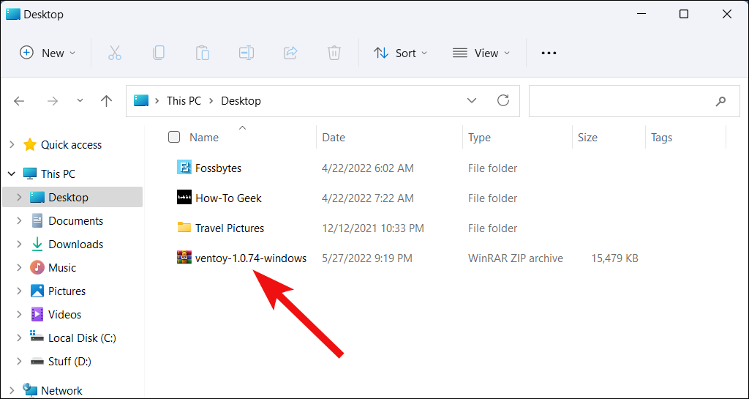Select Downloads in the navigation pane
Viewport: 749px width, 399px height.
pos(75,245)
